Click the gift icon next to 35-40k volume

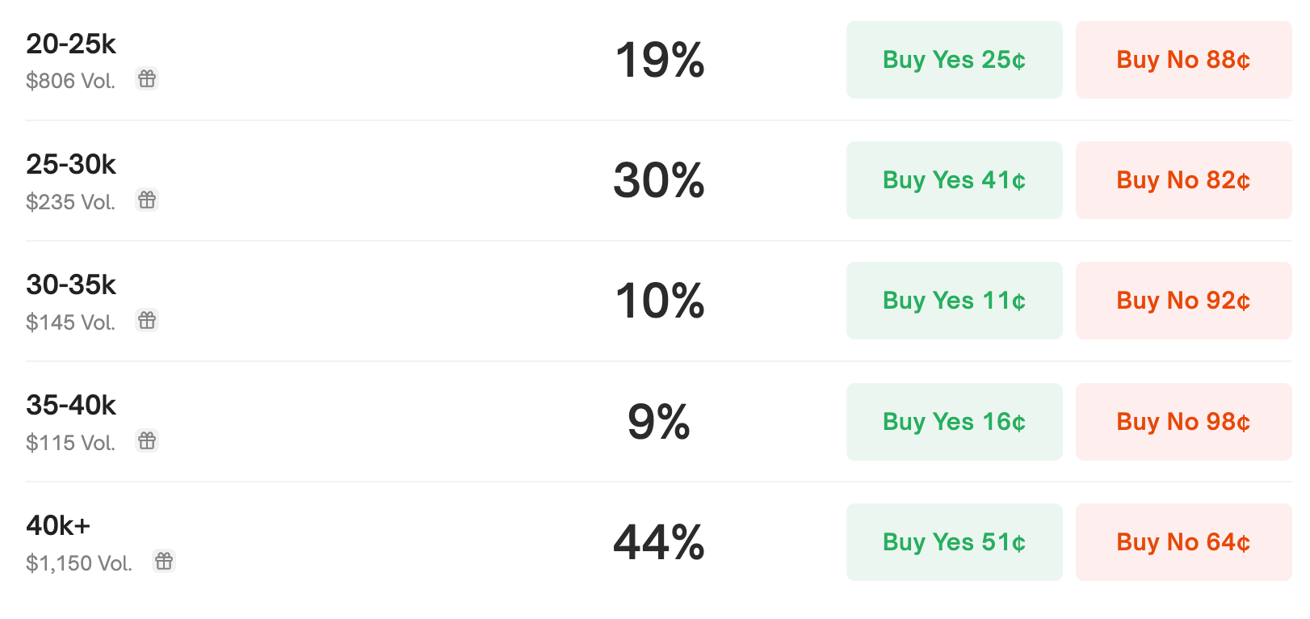pyautogui.click(x=147, y=441)
